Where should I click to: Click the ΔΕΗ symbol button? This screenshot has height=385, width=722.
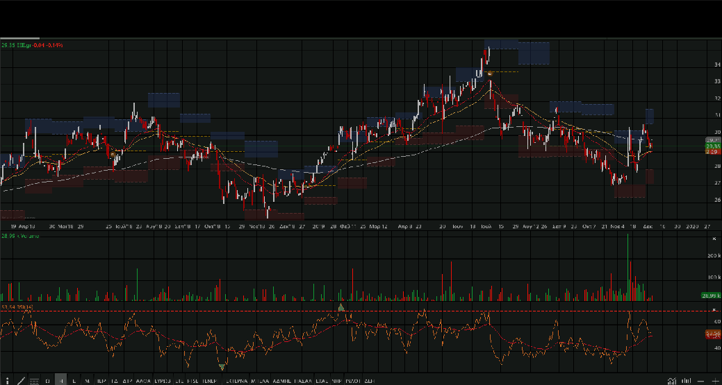[369, 381]
